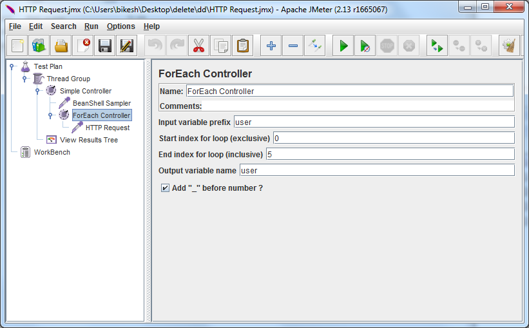Click the Shutdown threads icon
This screenshot has height=328, width=529.
click(x=409, y=46)
